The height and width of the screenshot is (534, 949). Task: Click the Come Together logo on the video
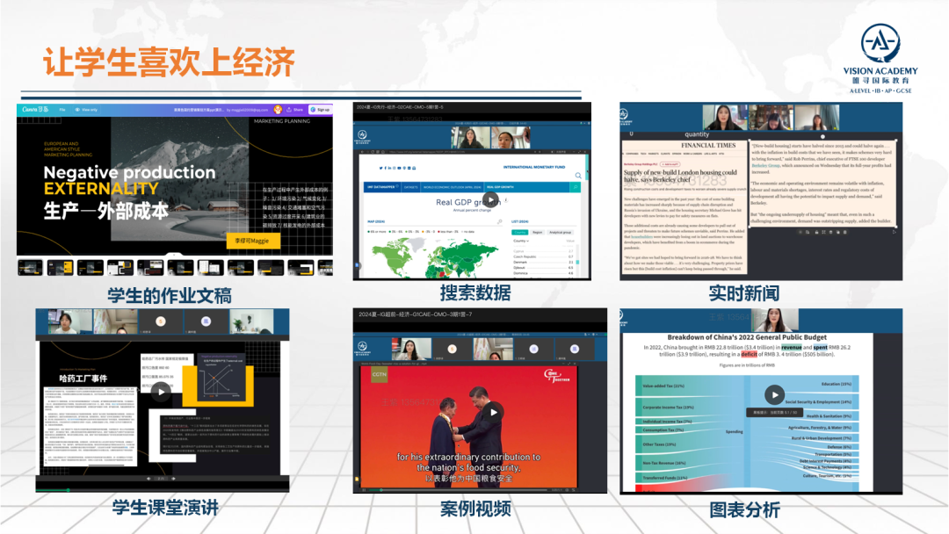557,376
